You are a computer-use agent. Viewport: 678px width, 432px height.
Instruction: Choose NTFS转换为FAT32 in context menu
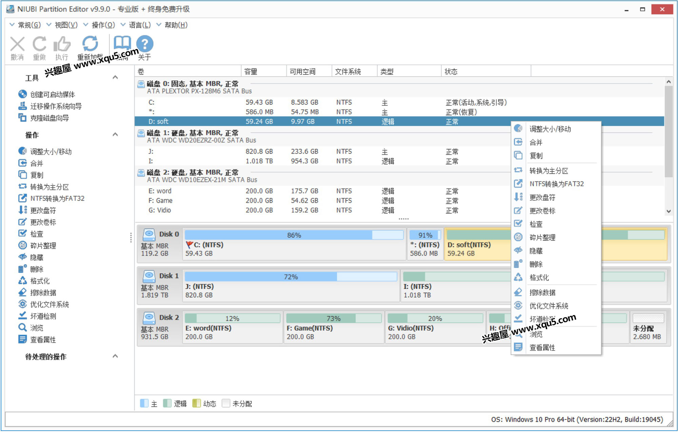pos(556,184)
